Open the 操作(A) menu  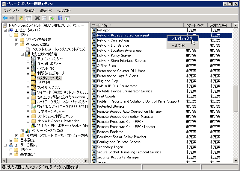(29, 11)
